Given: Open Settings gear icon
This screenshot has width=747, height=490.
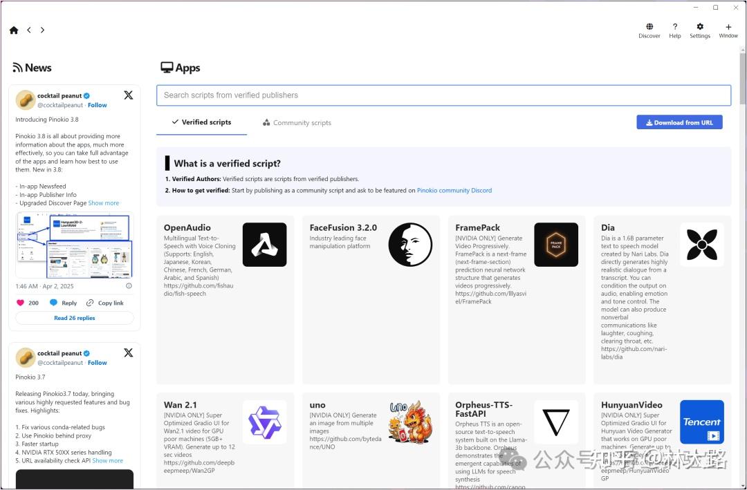Looking at the screenshot, I should pos(700,27).
